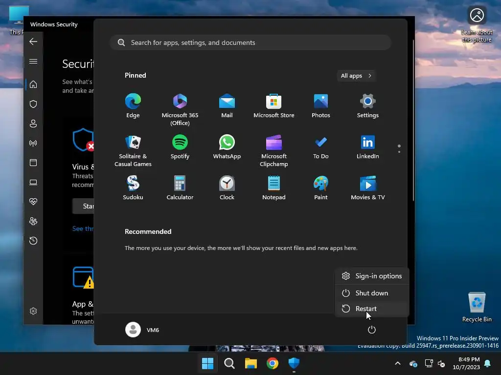This screenshot has height=375, width=501.
Task: Click the muted volume tray icon
Action: tap(441, 363)
